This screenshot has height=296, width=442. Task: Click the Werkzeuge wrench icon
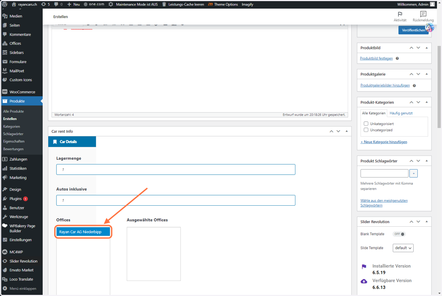point(5,217)
